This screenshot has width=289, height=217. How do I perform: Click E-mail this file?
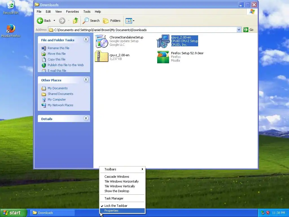(x=57, y=70)
